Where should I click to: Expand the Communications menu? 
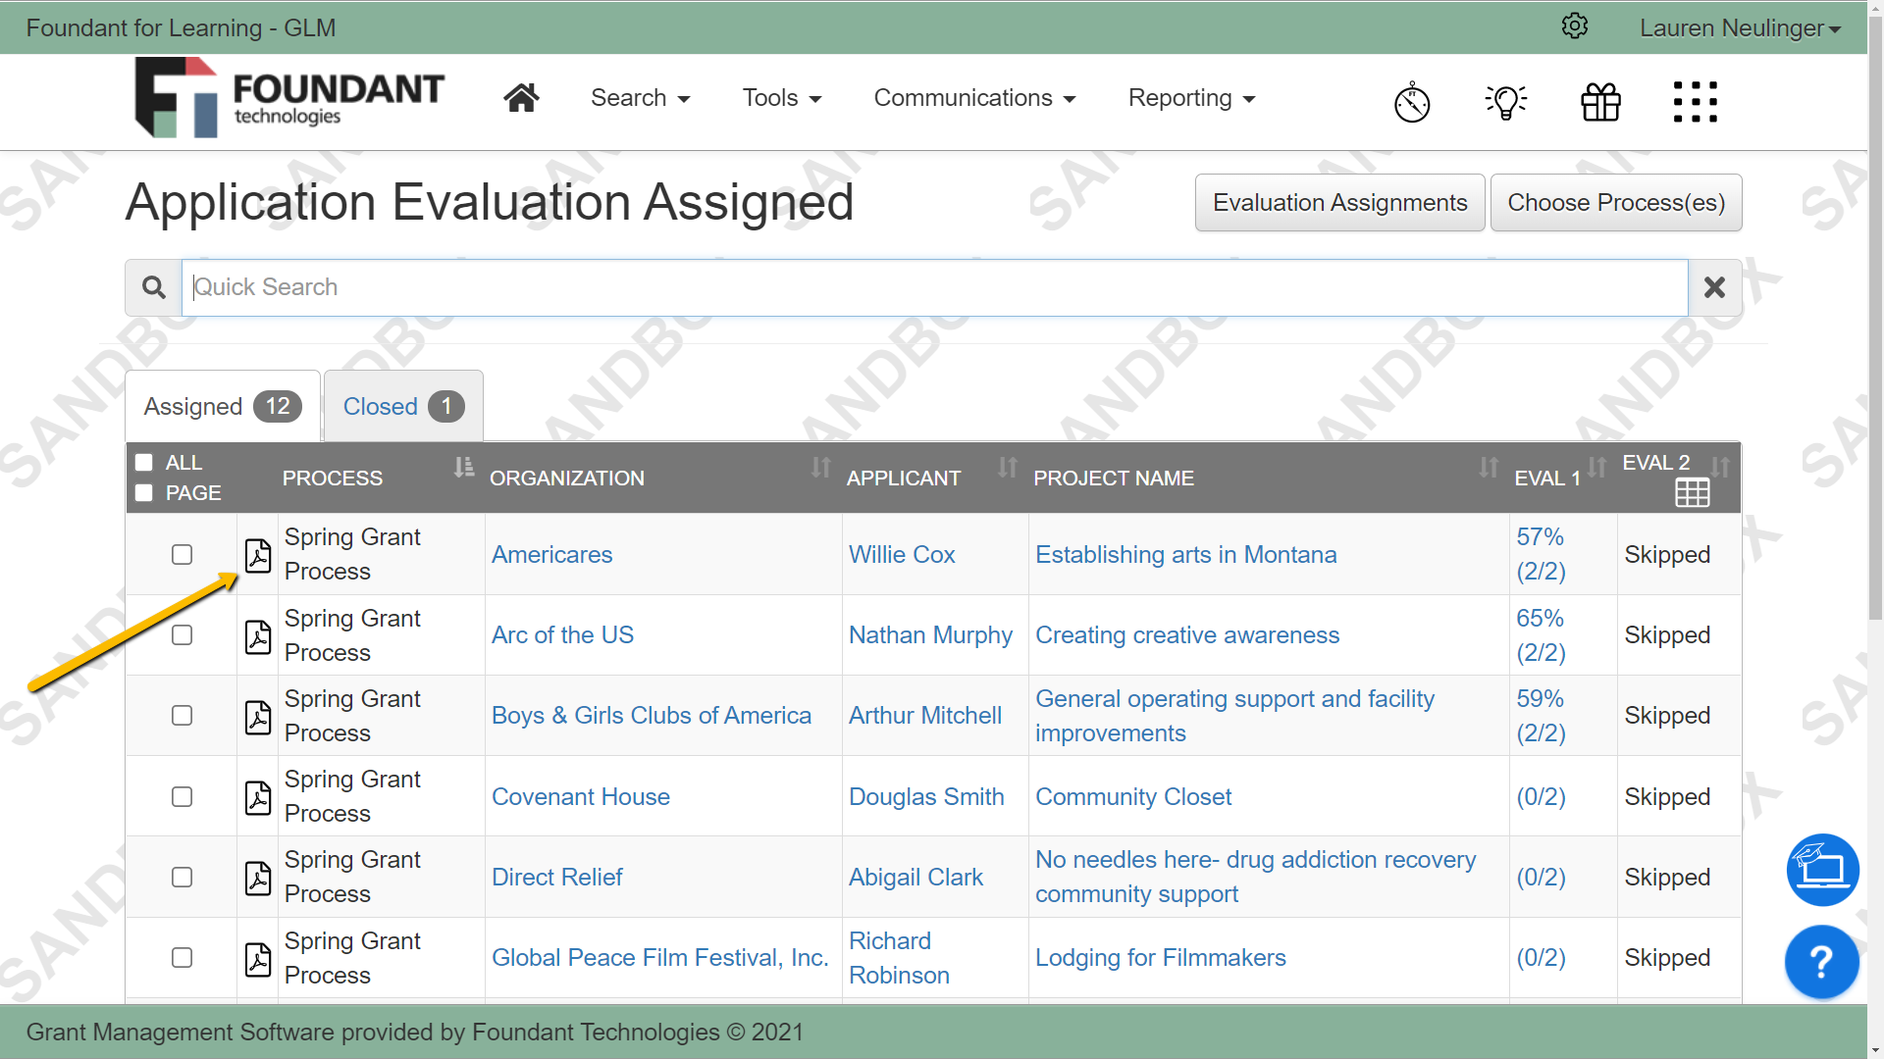[x=974, y=98]
